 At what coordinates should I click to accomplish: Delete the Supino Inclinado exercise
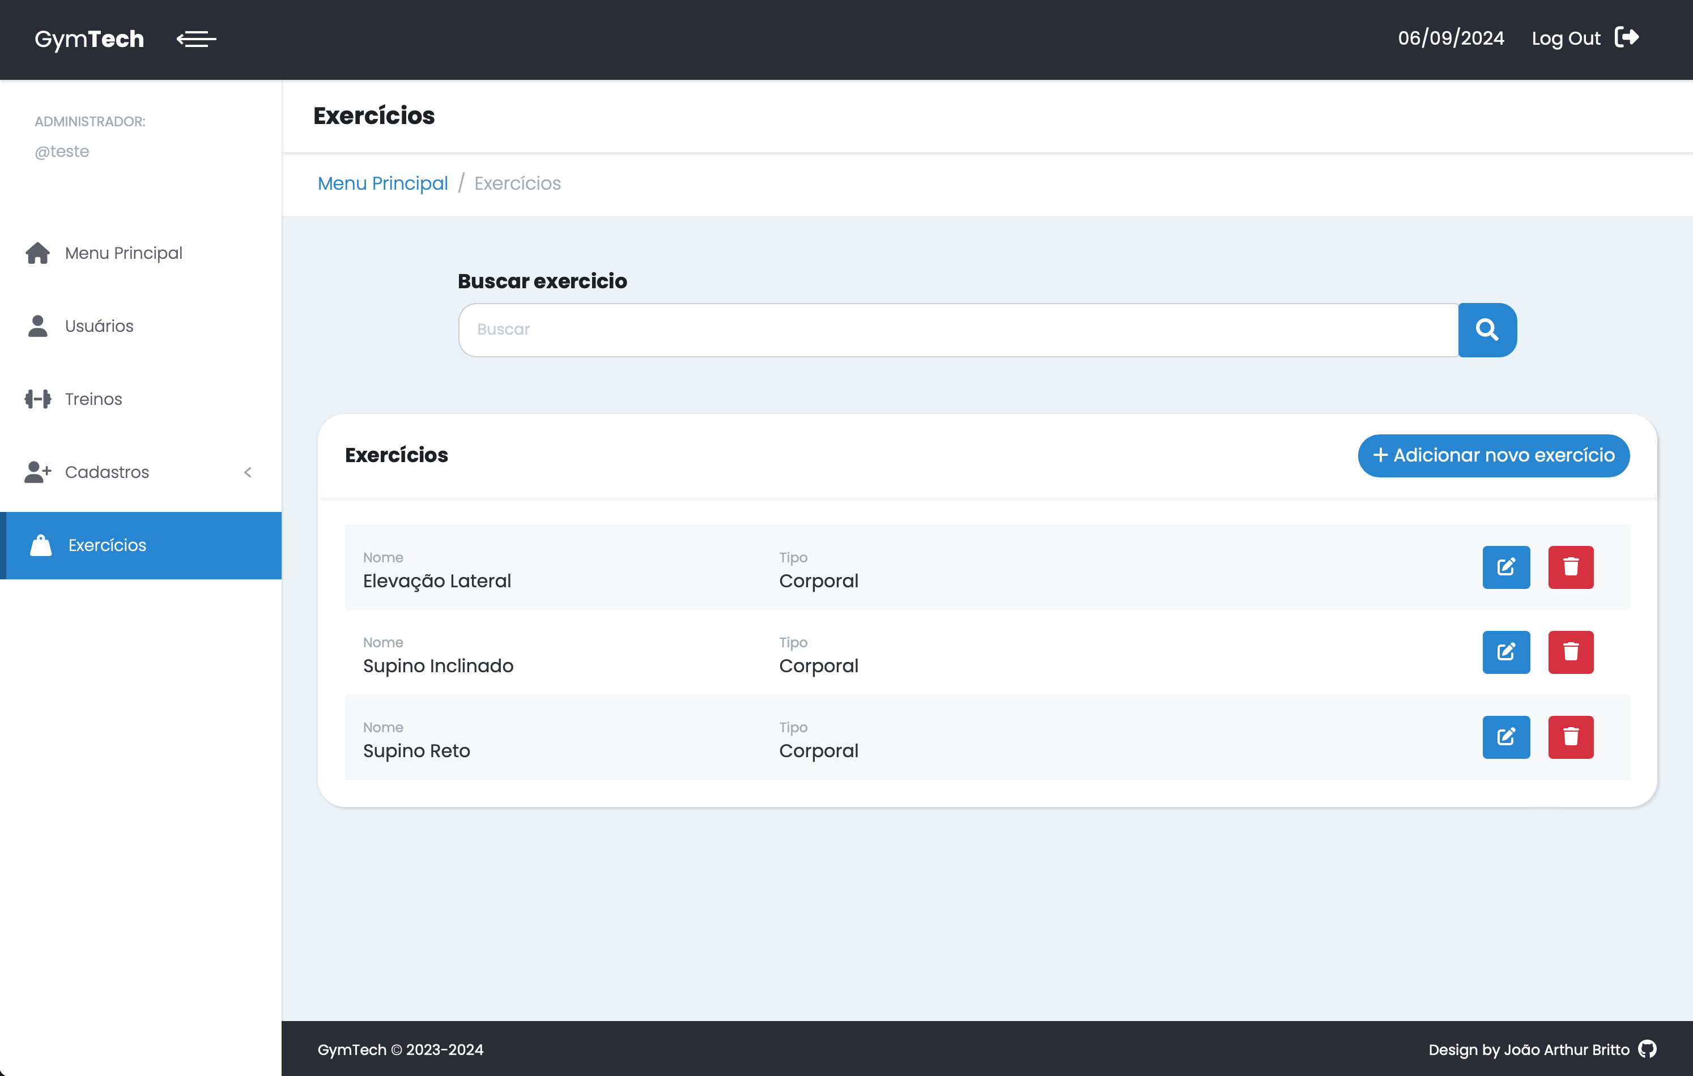pyautogui.click(x=1570, y=651)
